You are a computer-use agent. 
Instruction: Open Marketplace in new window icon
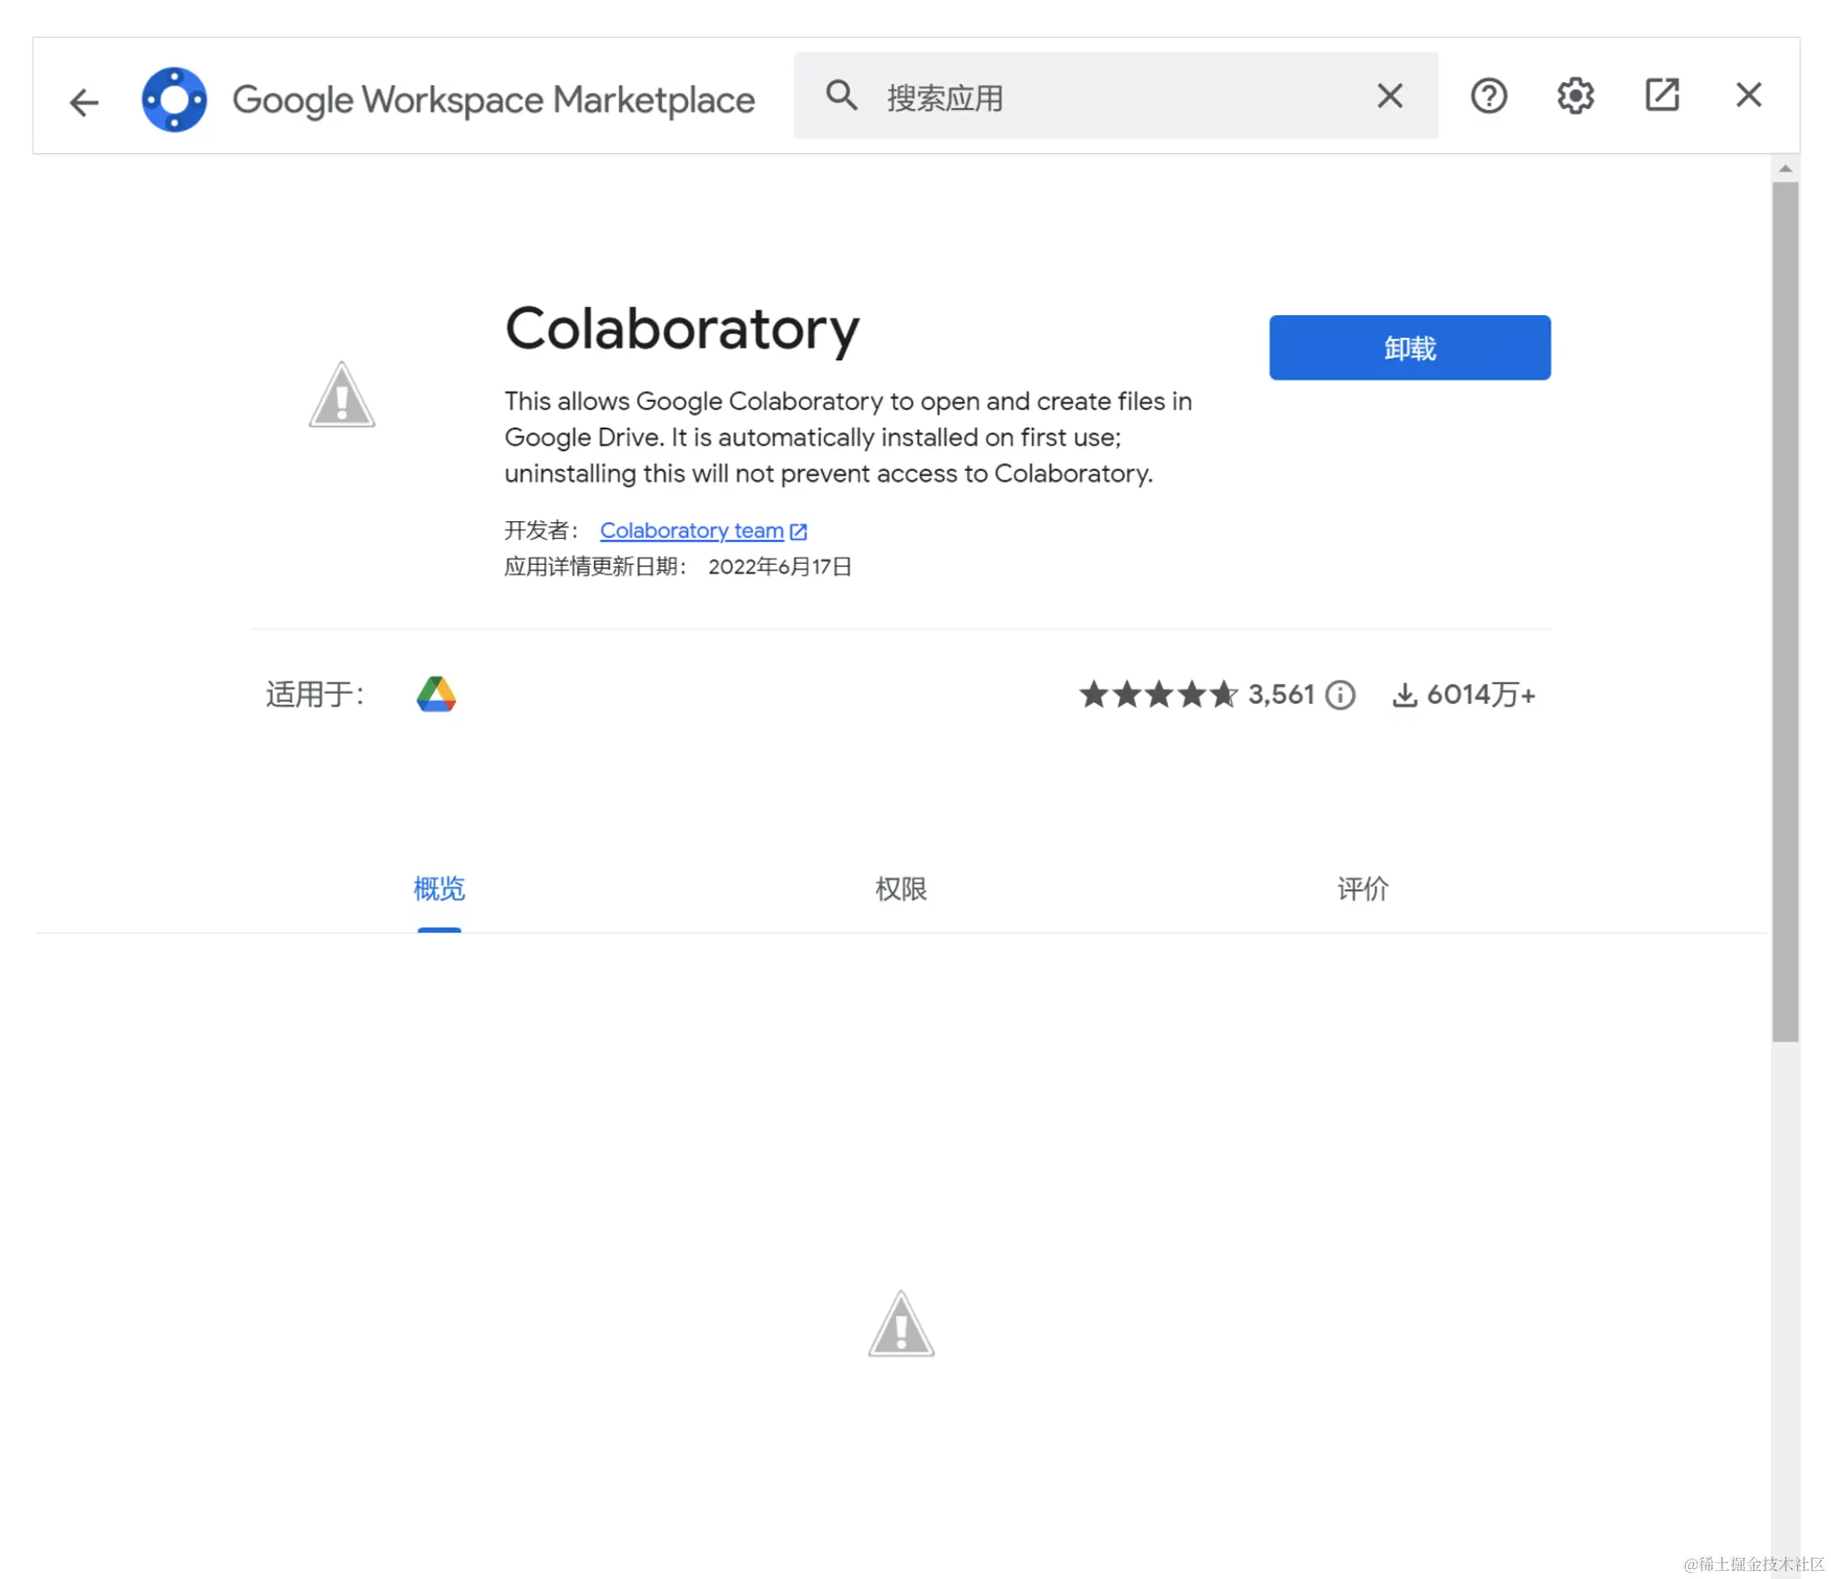click(x=1662, y=95)
